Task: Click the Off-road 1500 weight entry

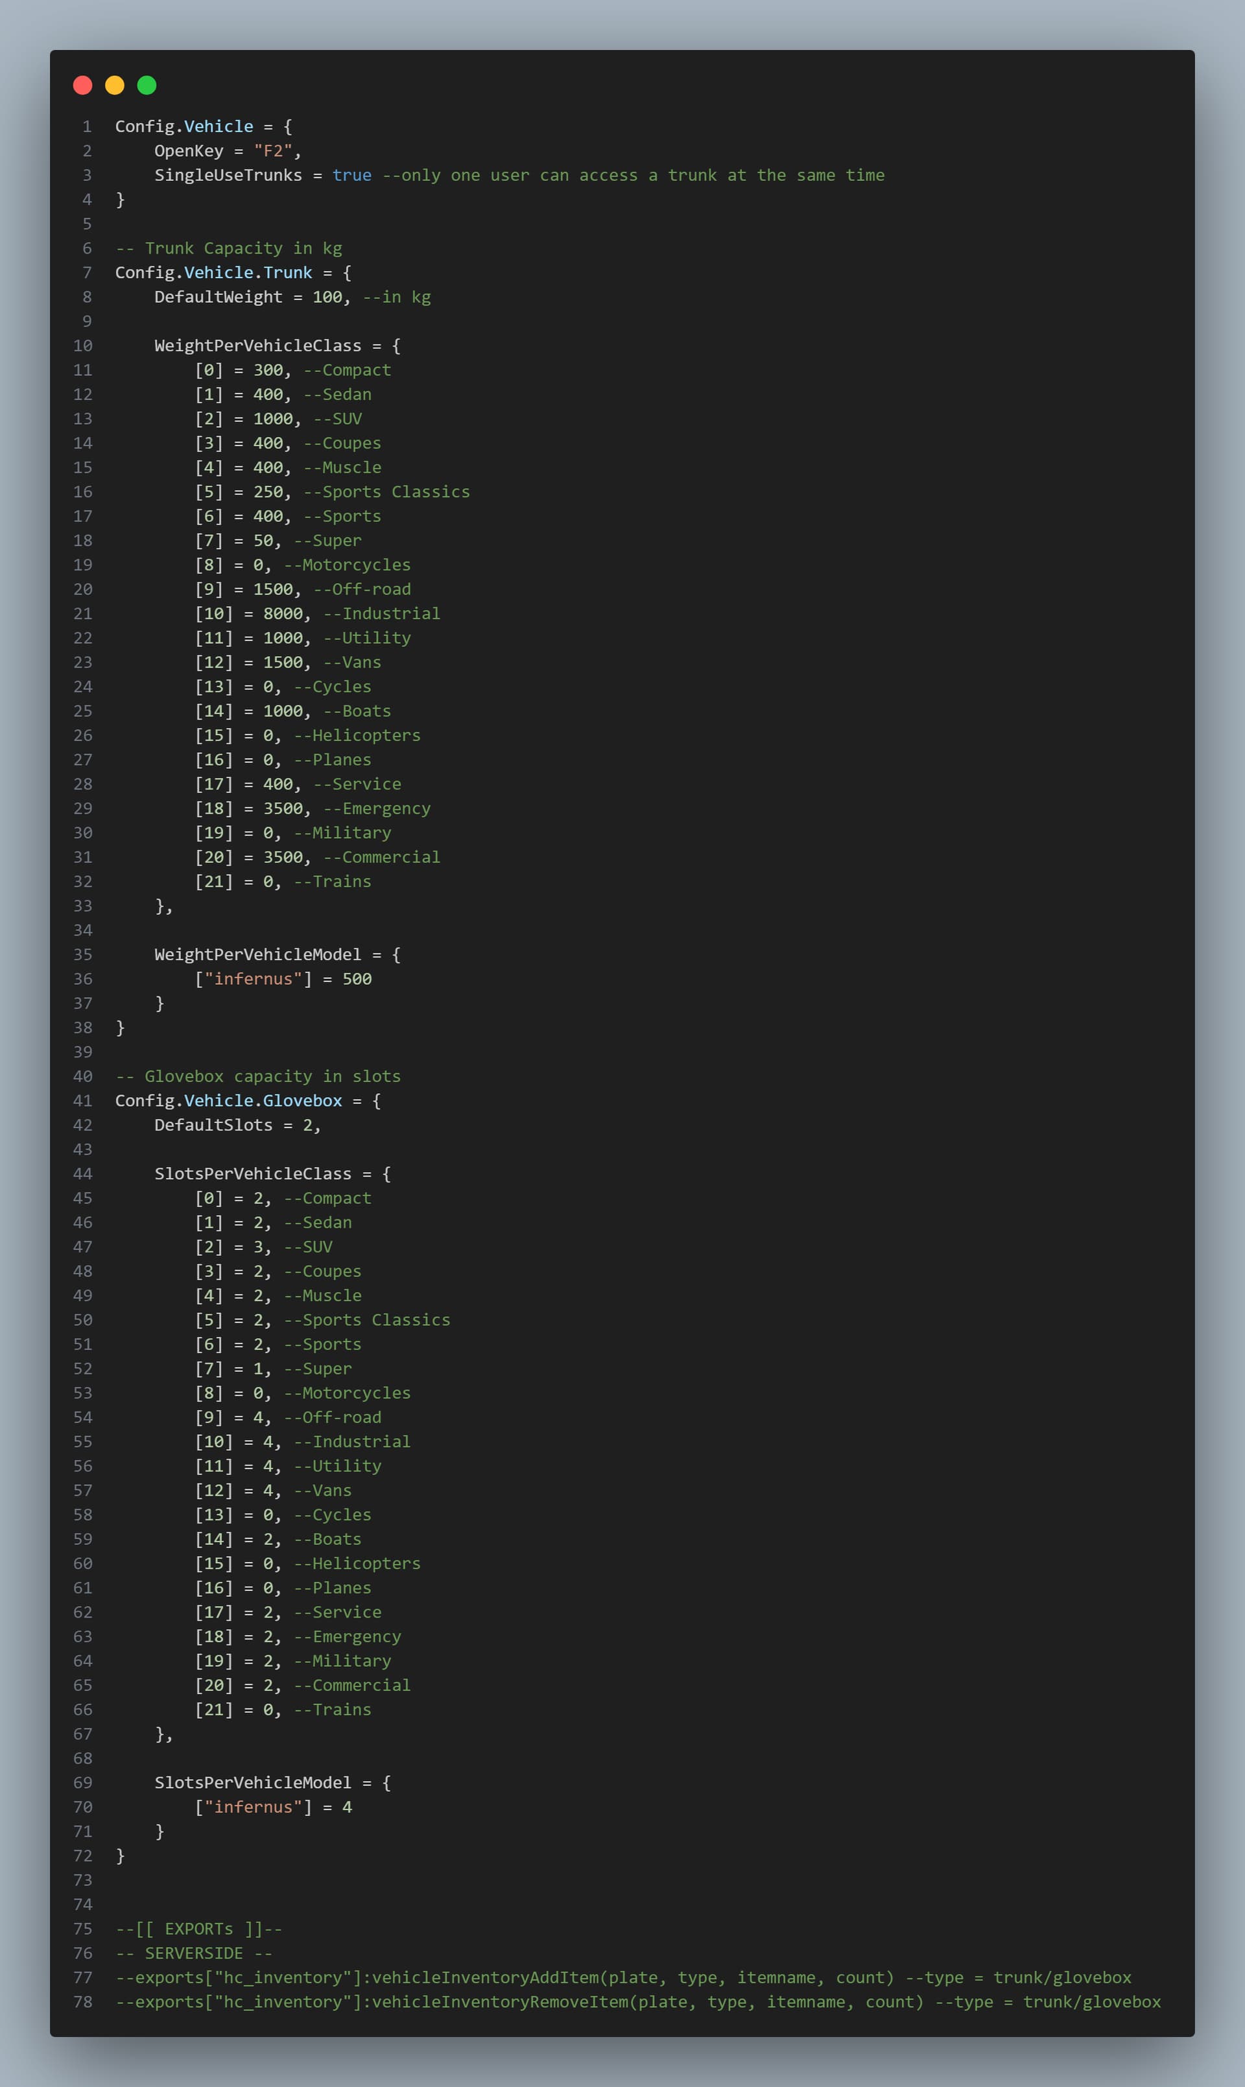Action: point(302,590)
